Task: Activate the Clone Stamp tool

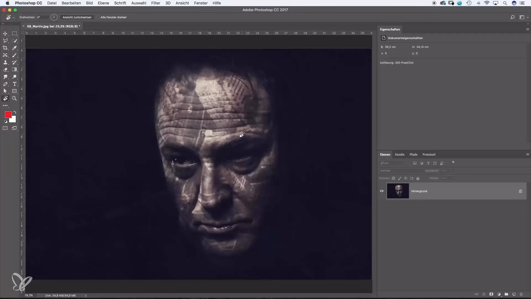Action: 5,63
